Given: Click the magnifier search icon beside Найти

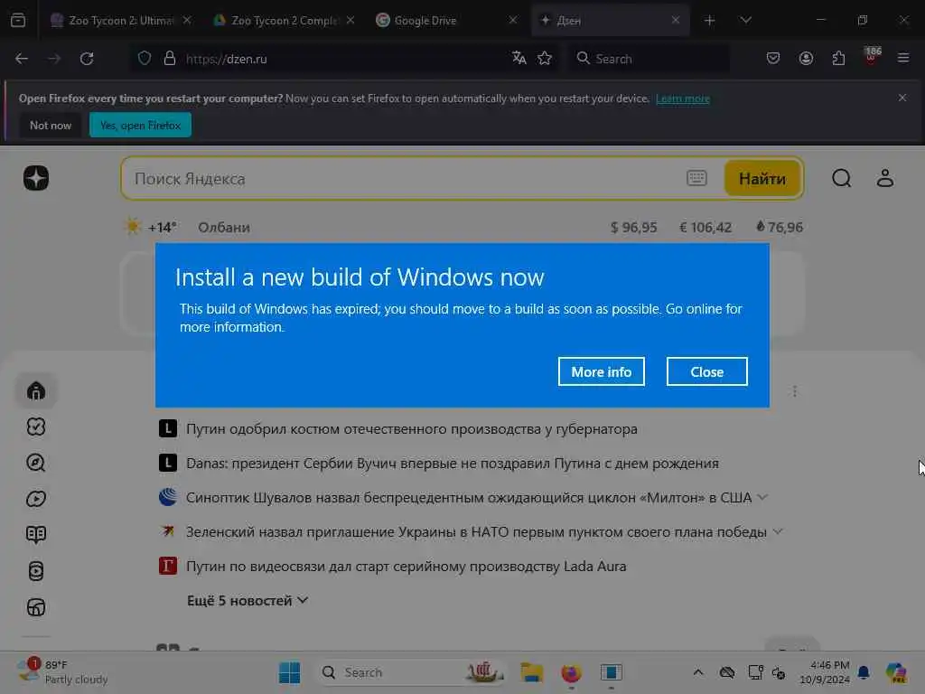Looking at the screenshot, I should pyautogui.click(x=841, y=178).
